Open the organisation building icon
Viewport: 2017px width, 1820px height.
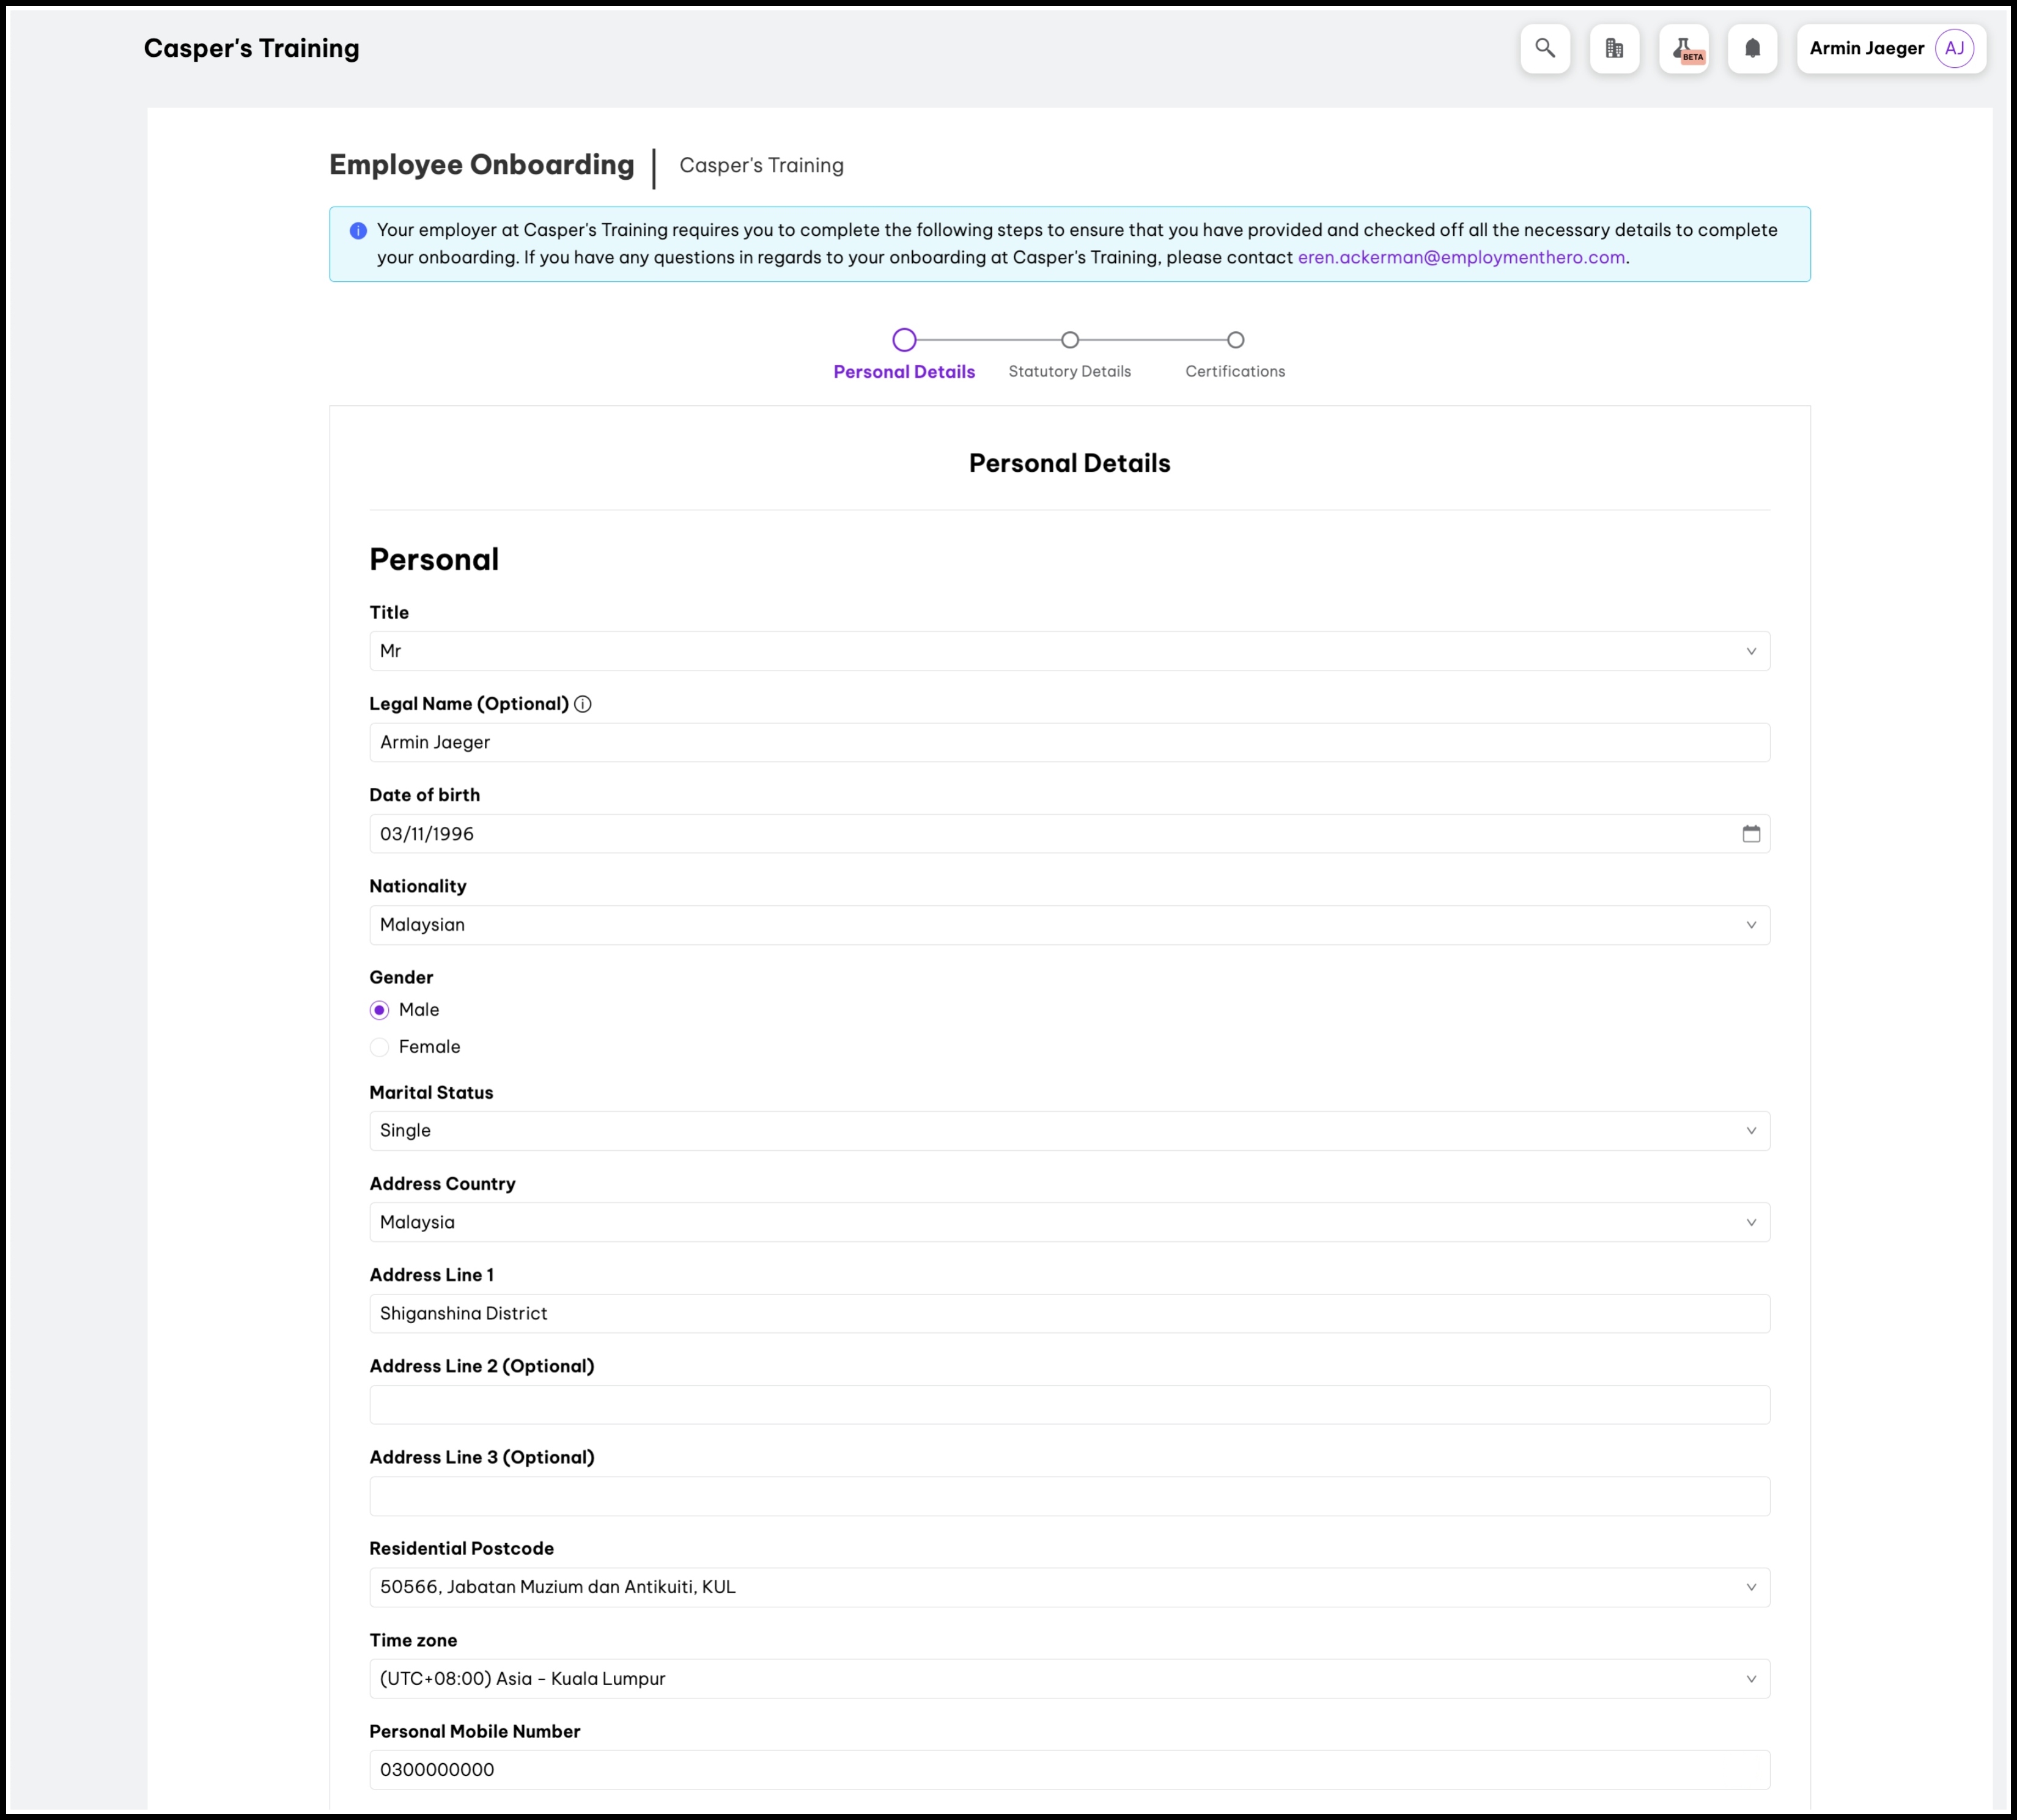(x=1614, y=48)
